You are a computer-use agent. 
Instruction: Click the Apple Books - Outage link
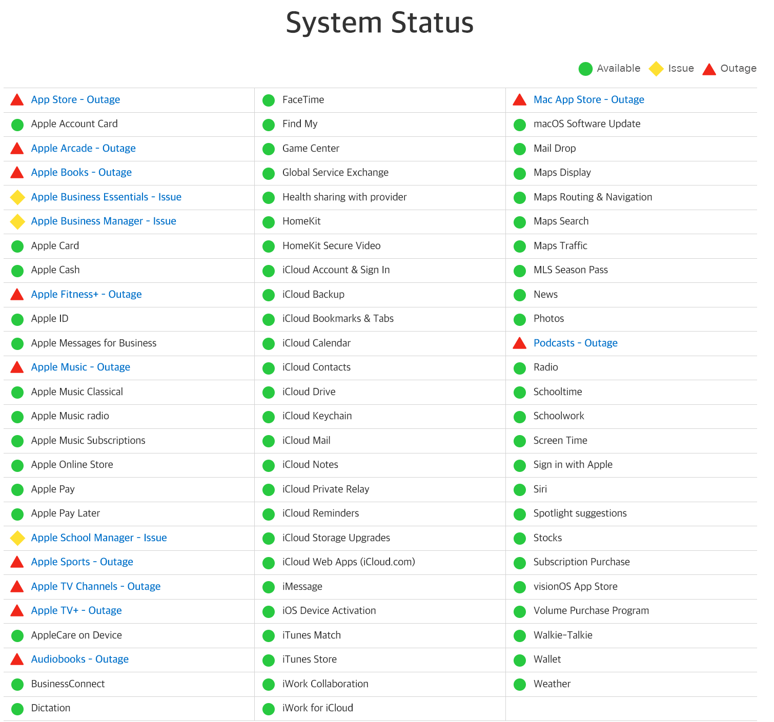[x=82, y=173]
